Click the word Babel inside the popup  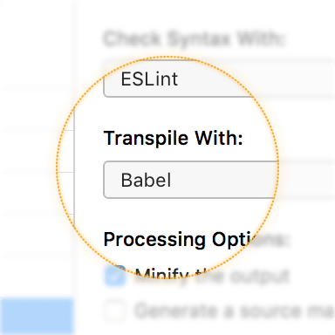[x=146, y=180]
